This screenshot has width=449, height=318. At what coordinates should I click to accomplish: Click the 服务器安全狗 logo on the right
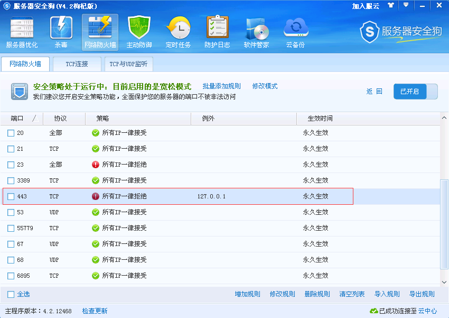click(x=400, y=32)
